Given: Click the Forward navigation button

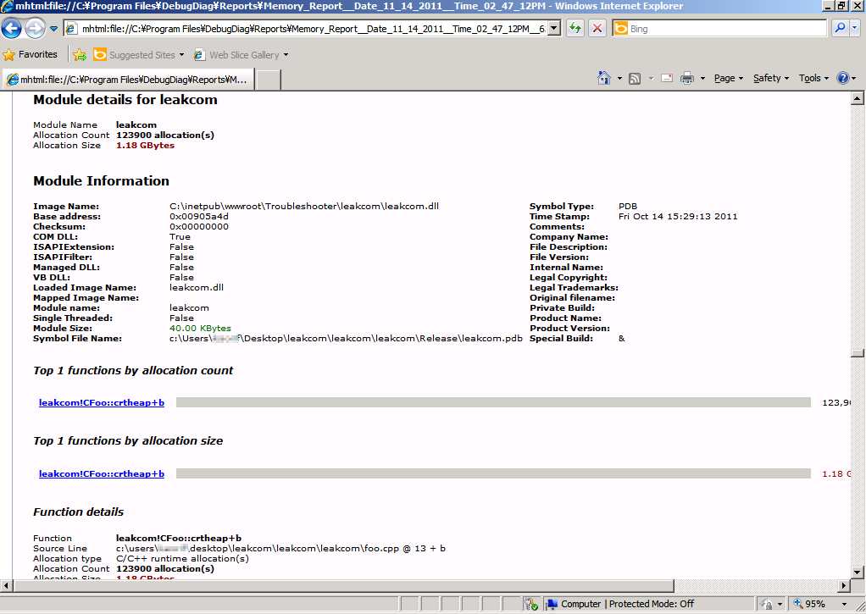Looking at the screenshot, I should 35,29.
